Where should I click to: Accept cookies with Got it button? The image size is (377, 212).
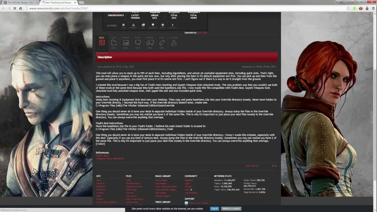[214, 208]
